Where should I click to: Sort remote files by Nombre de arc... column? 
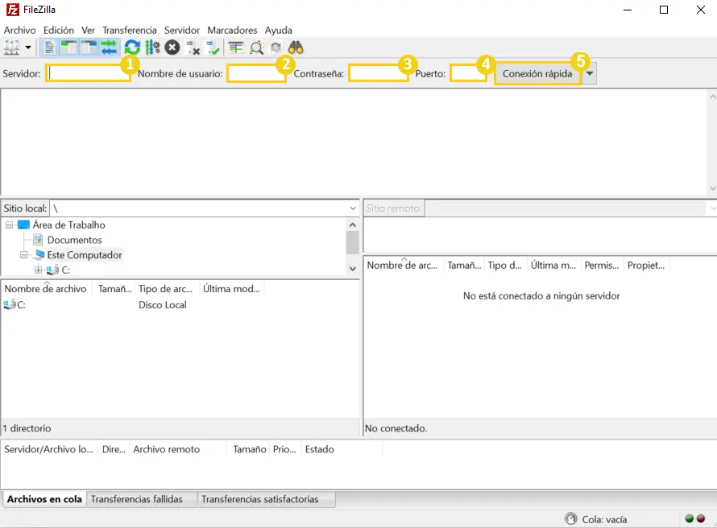click(x=402, y=266)
